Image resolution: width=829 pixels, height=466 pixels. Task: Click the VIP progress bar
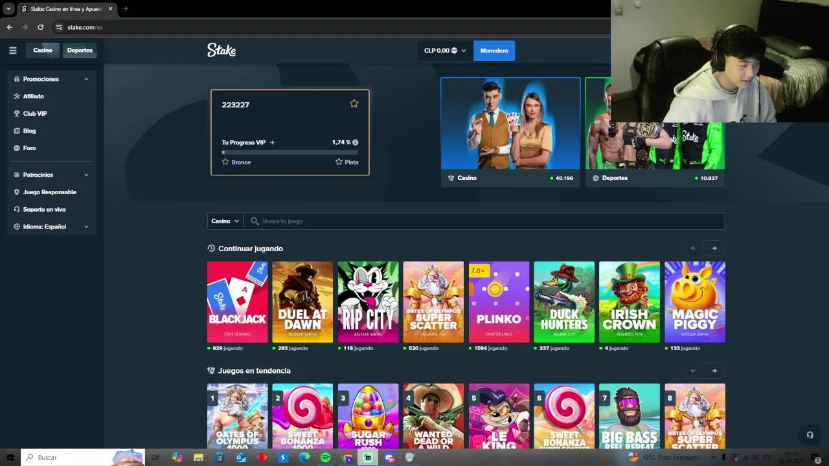click(290, 153)
